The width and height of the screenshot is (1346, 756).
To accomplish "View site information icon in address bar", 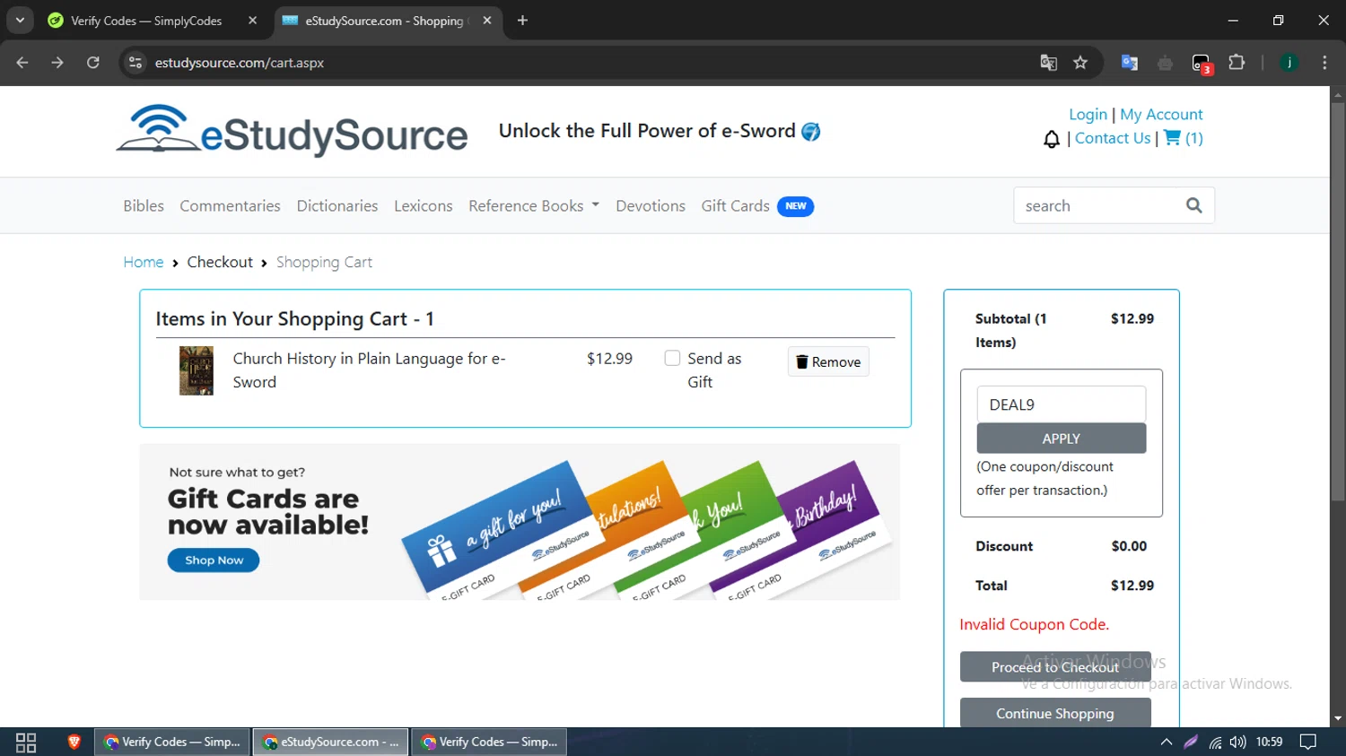I will pos(135,63).
